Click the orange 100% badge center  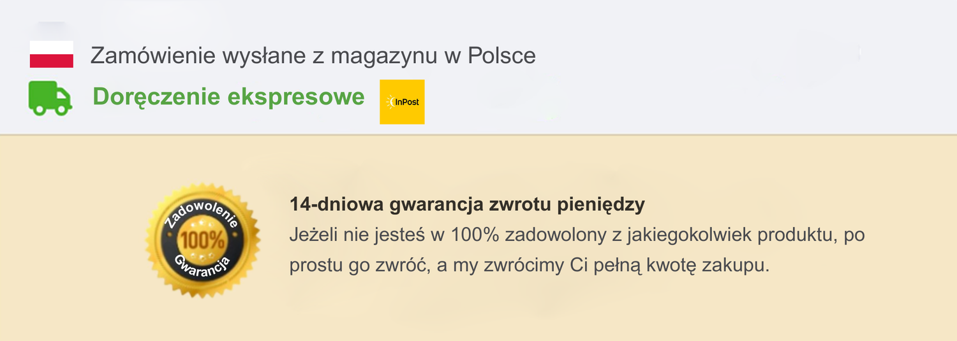click(202, 240)
